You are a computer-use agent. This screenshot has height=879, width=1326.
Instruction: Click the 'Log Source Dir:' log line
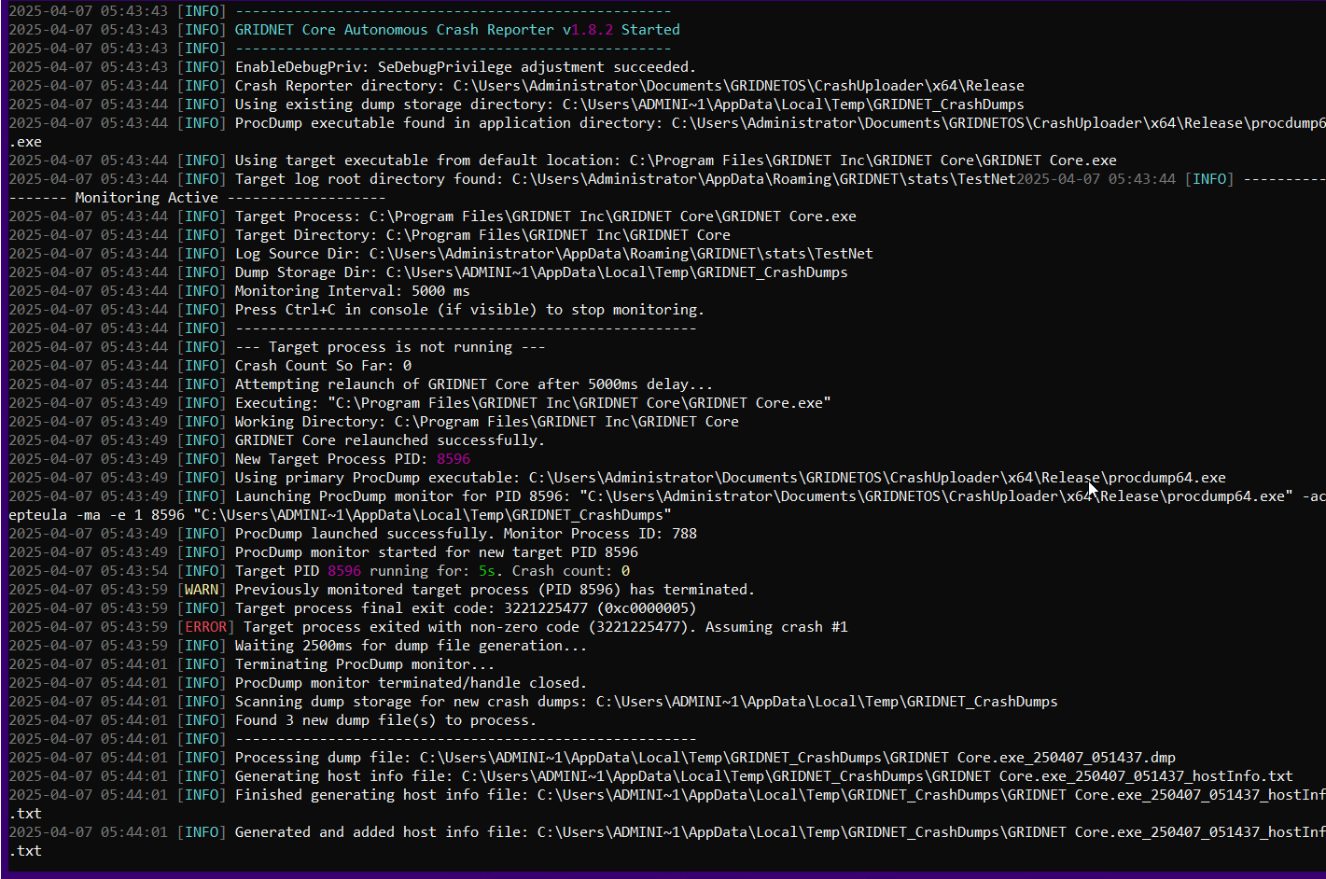(554, 254)
